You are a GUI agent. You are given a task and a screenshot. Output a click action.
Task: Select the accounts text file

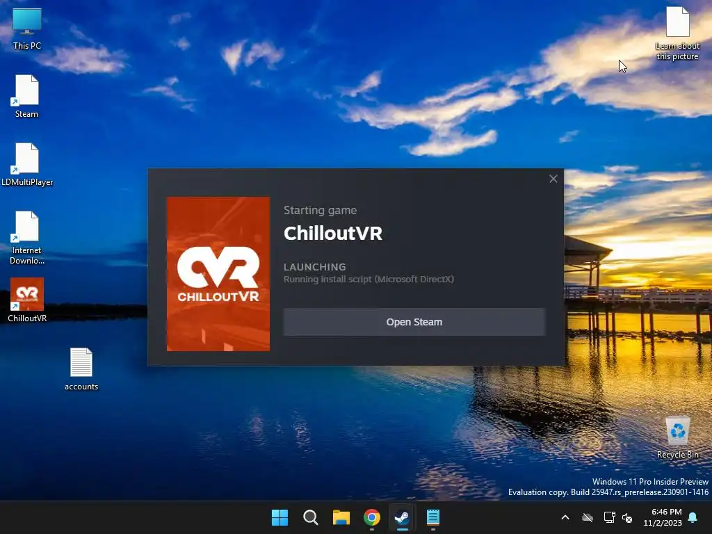81,369
